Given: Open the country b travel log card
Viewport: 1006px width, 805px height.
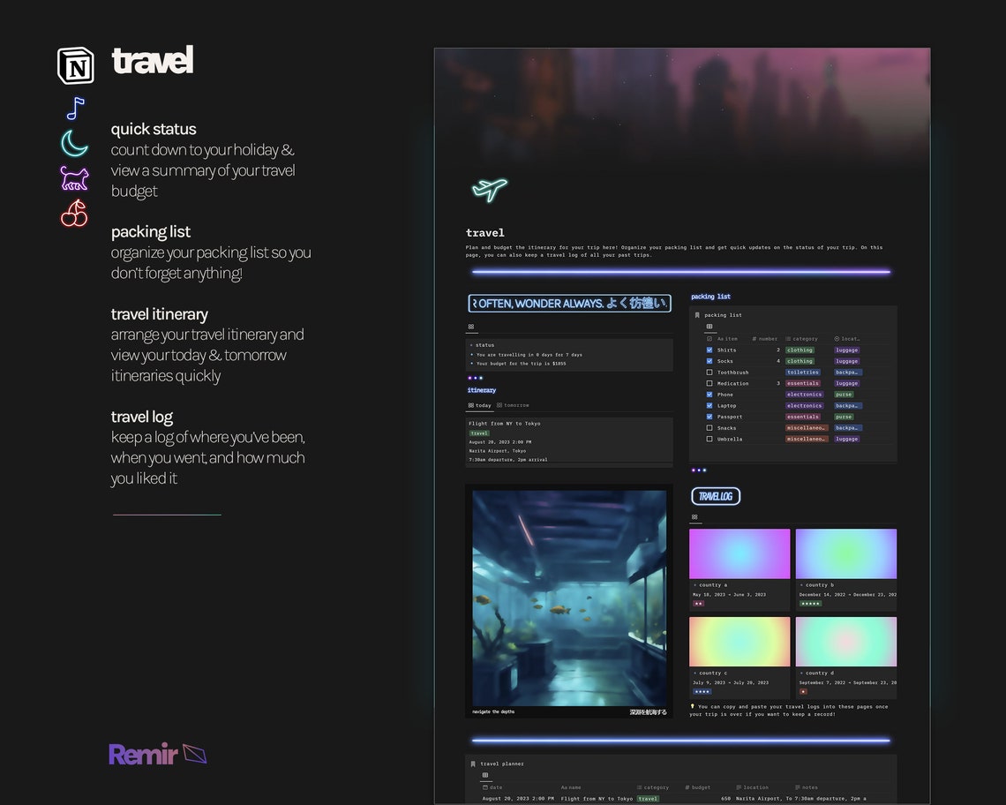Looking at the screenshot, I should [x=846, y=570].
